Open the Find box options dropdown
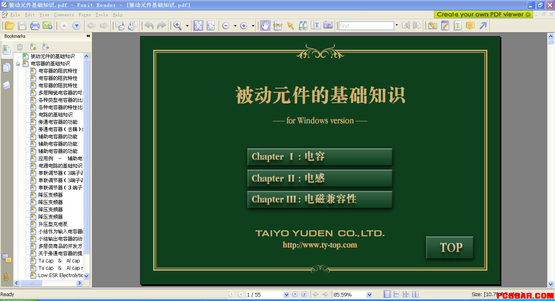The image size is (555, 301). pyautogui.click(x=397, y=26)
